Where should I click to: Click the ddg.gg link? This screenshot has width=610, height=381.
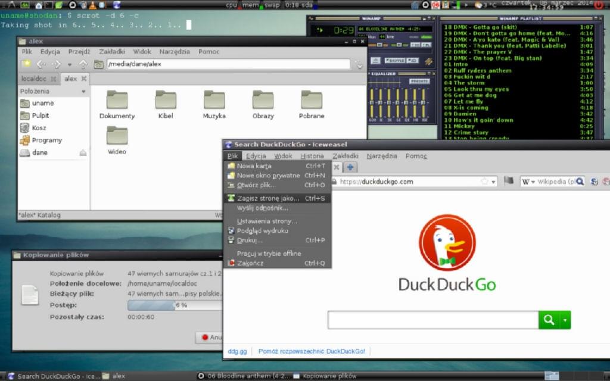pyautogui.click(x=237, y=351)
